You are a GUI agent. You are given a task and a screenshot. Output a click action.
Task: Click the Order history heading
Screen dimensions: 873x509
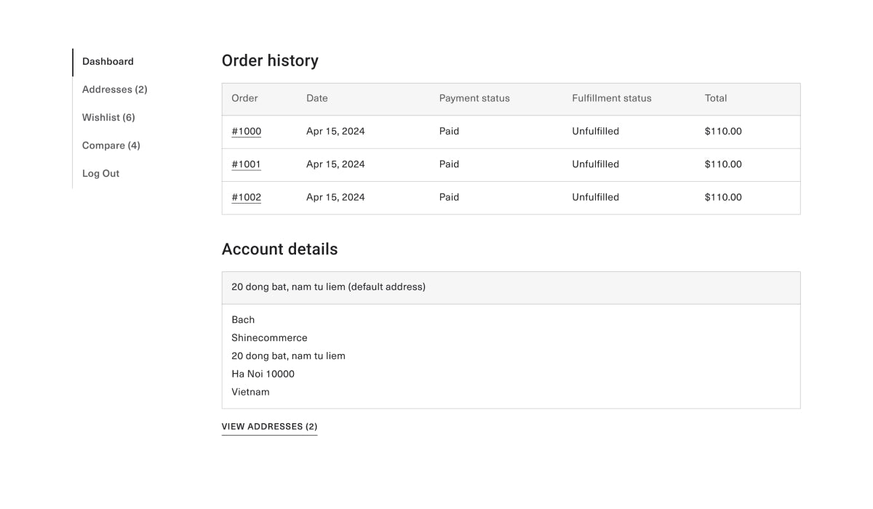click(x=270, y=61)
